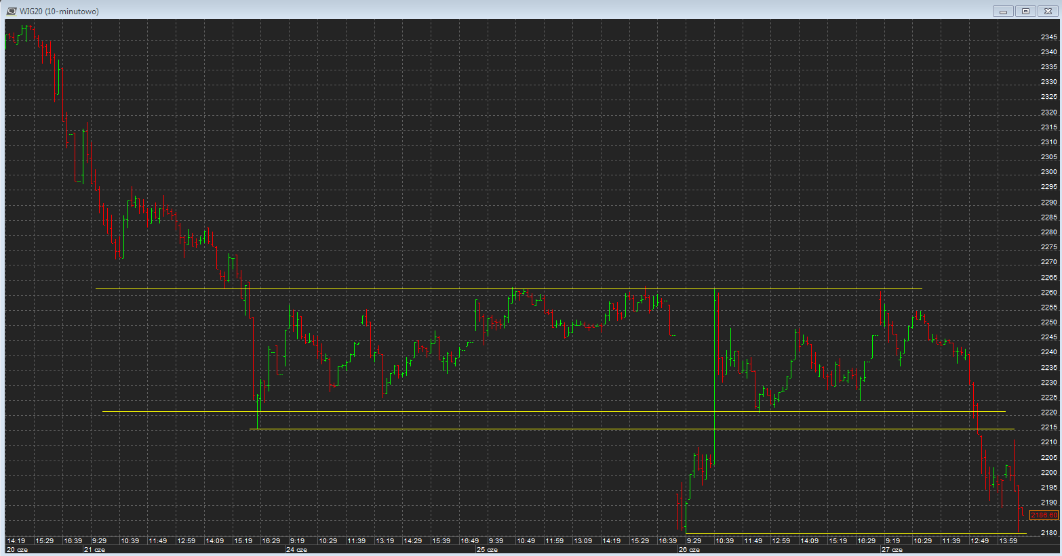
Task: Click the 2260 price axis label
Action: point(1048,293)
